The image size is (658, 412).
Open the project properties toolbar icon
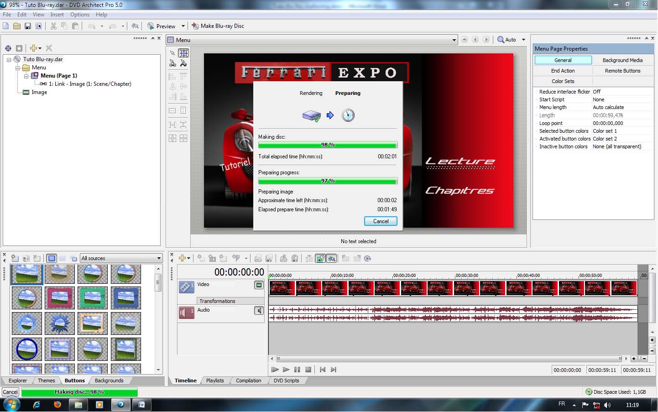click(x=39, y=26)
